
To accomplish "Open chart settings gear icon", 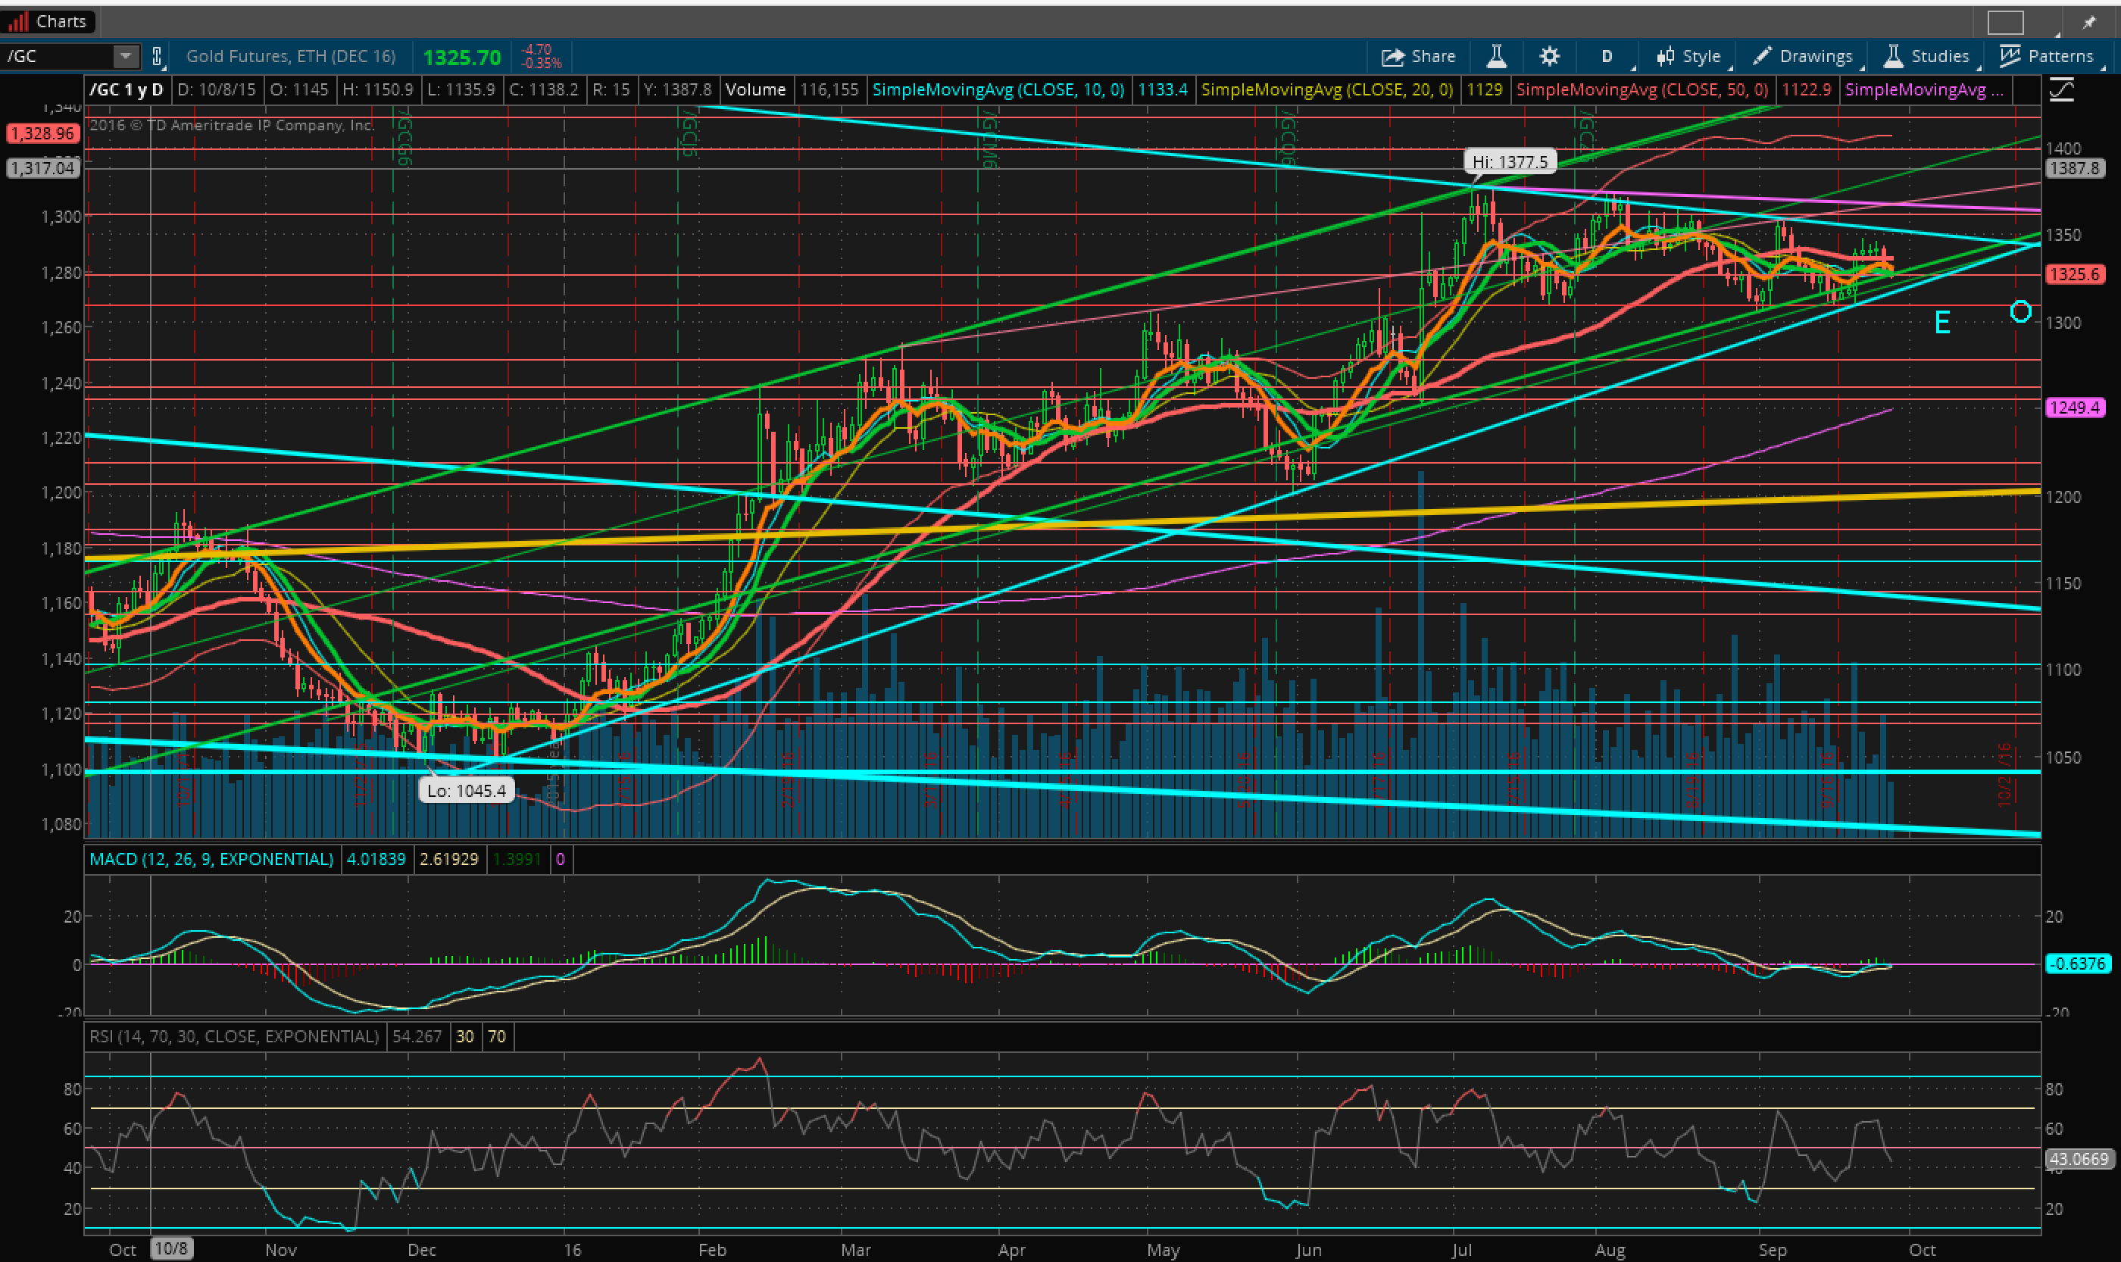I will pos(1550,57).
